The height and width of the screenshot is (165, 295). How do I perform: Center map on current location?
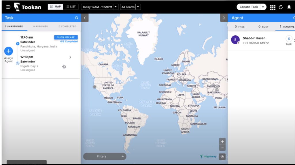tap(222, 157)
